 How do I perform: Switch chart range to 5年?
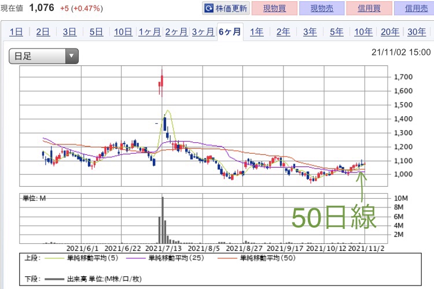point(336,32)
